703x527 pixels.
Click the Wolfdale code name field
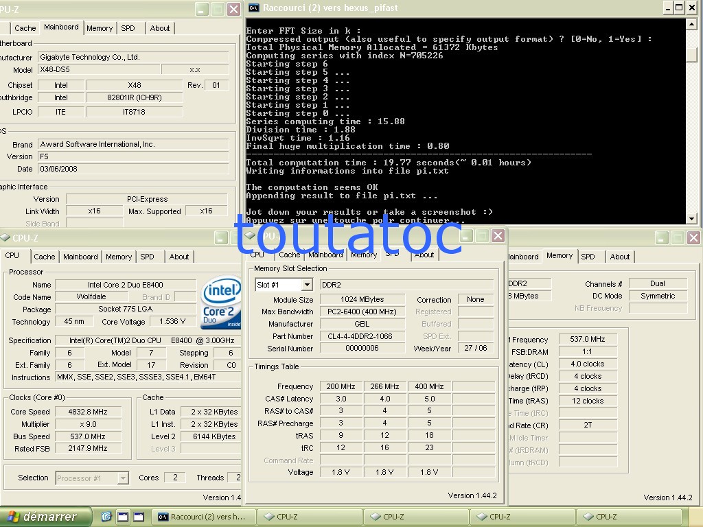(91, 296)
